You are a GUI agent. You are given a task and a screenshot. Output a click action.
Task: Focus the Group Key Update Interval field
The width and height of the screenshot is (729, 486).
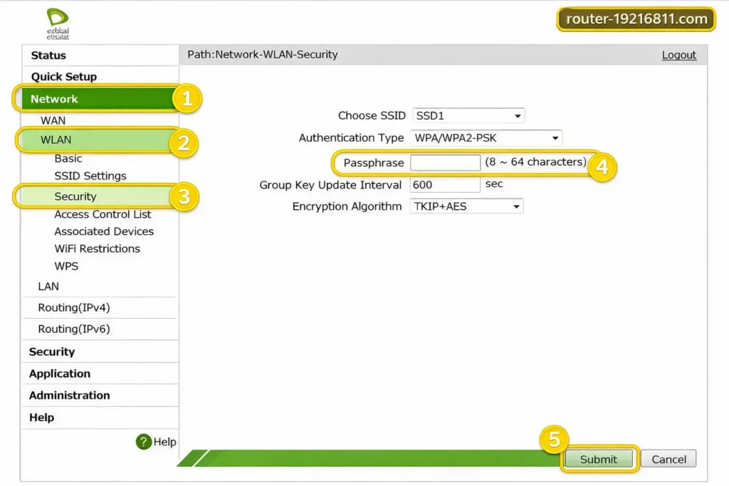446,184
